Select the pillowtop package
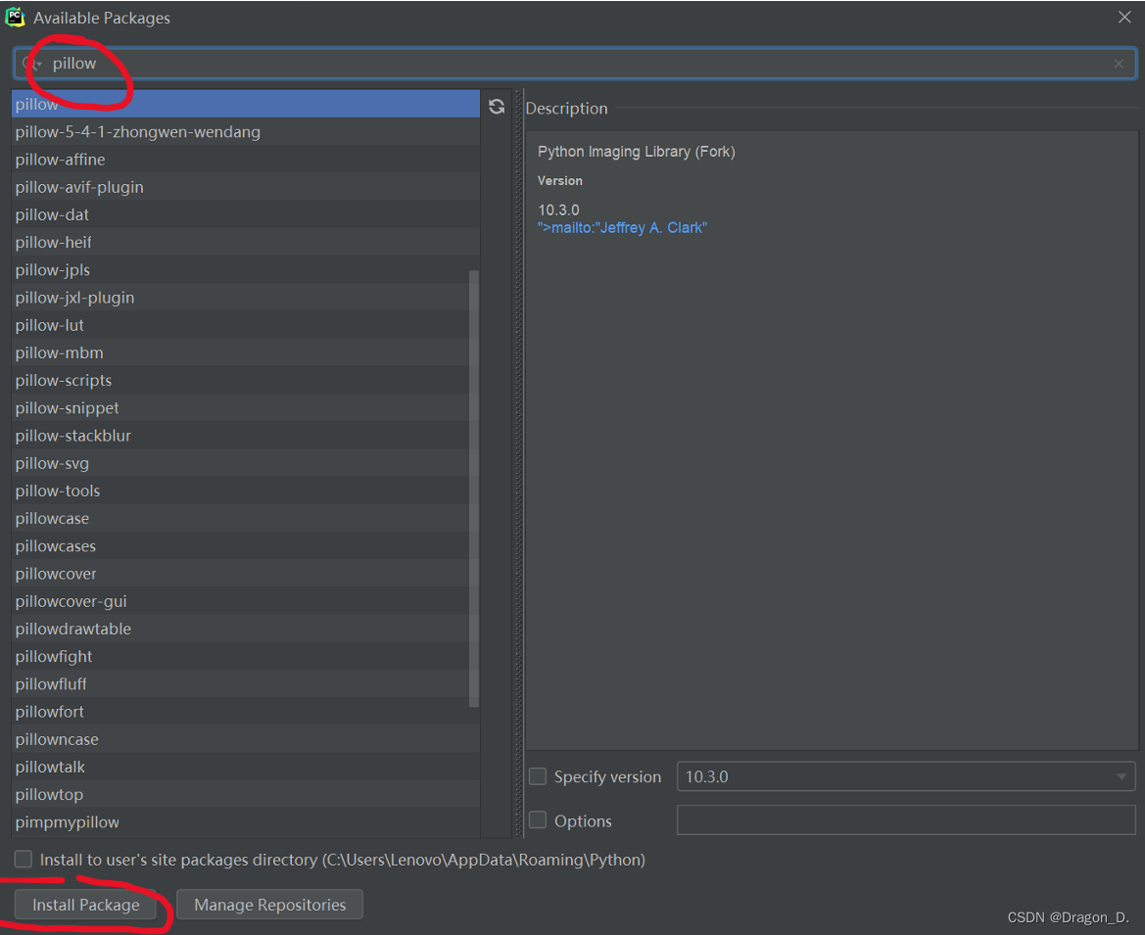Image resolution: width=1145 pixels, height=935 pixels. pyautogui.click(x=246, y=795)
